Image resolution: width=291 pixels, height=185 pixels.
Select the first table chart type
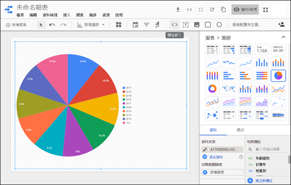point(212,49)
